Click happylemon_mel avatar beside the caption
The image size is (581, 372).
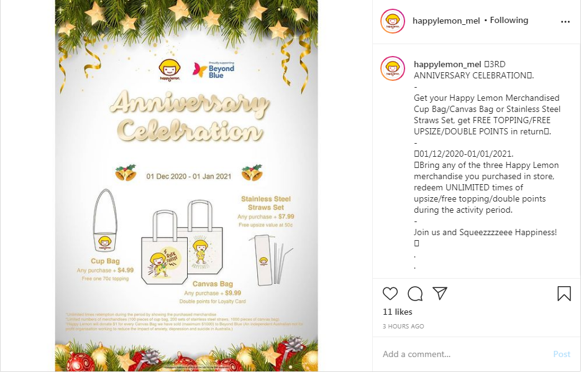pyautogui.click(x=392, y=68)
